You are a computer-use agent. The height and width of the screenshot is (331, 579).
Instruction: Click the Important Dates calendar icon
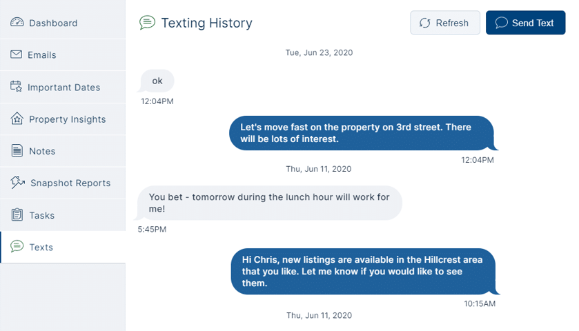pyautogui.click(x=16, y=86)
